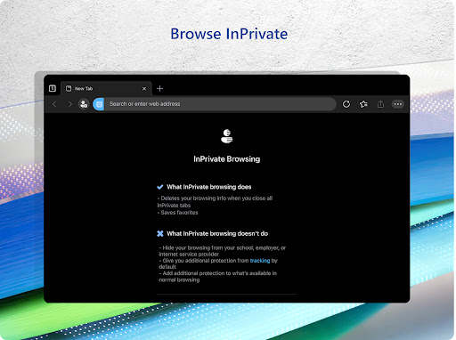Open the tab actions menu icon

coord(53,88)
